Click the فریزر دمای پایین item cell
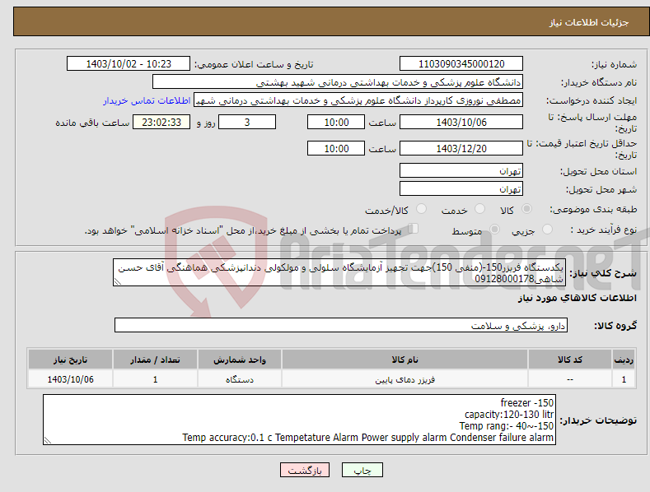 [x=404, y=379]
